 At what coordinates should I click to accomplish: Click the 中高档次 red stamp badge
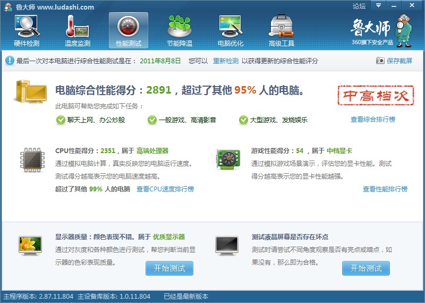[x=376, y=95]
